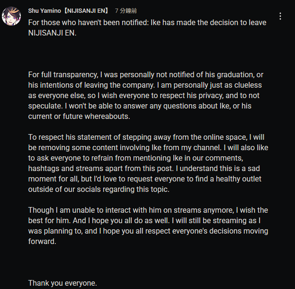Click the closing line "Thank you everyone."
Screen dimensions: 295x289
click(63, 283)
